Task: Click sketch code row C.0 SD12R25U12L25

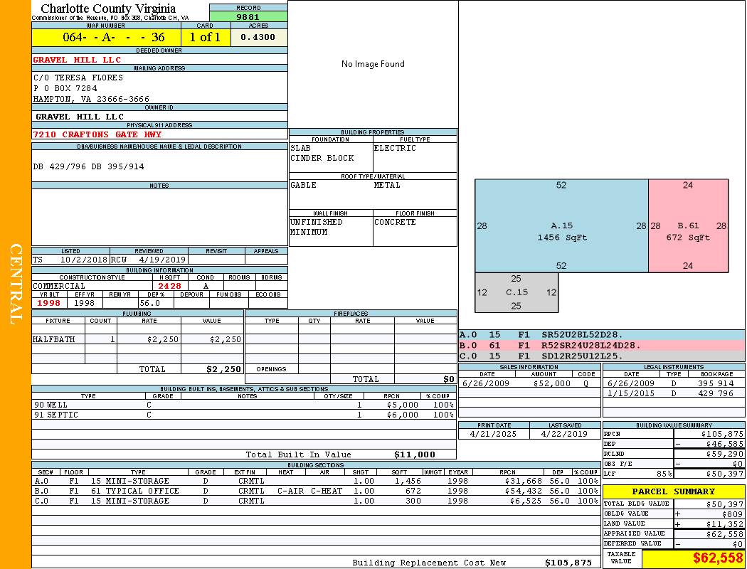Action: pos(602,356)
